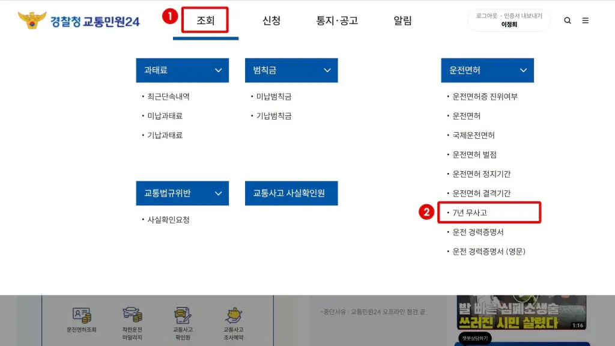Click the 로그아웃 link
This screenshot has width=615, height=346.
486,16
